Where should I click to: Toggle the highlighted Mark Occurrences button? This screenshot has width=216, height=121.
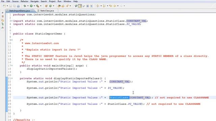coord(80,6)
